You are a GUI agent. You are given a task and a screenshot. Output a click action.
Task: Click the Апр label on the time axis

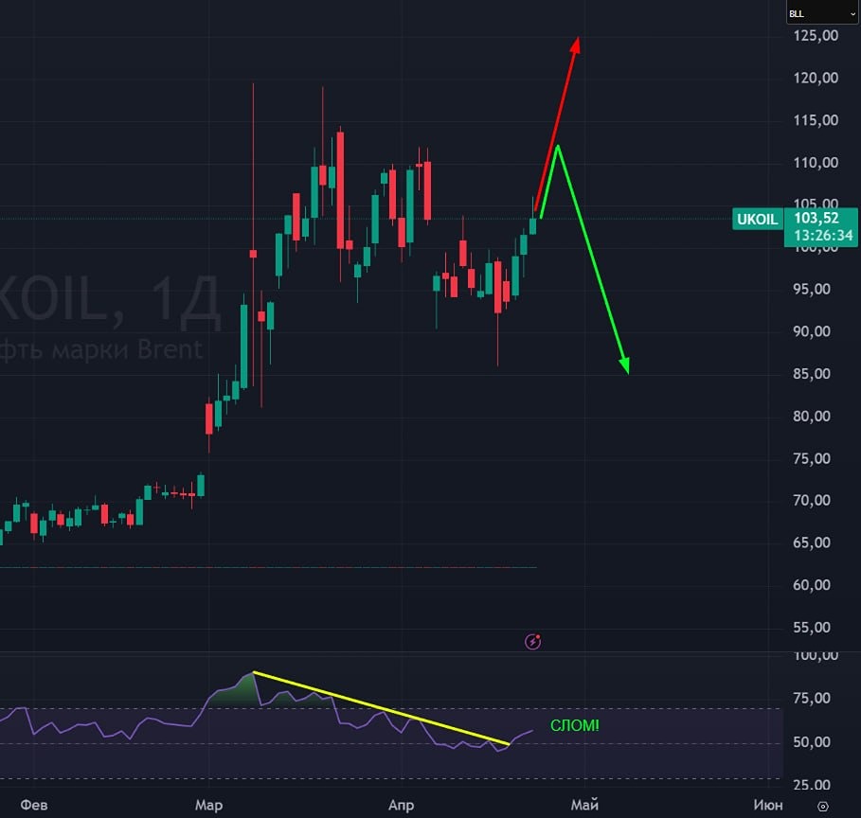[402, 804]
